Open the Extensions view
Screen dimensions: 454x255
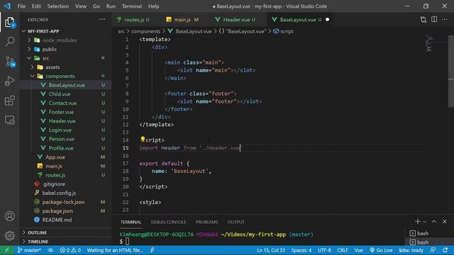click(x=9, y=101)
